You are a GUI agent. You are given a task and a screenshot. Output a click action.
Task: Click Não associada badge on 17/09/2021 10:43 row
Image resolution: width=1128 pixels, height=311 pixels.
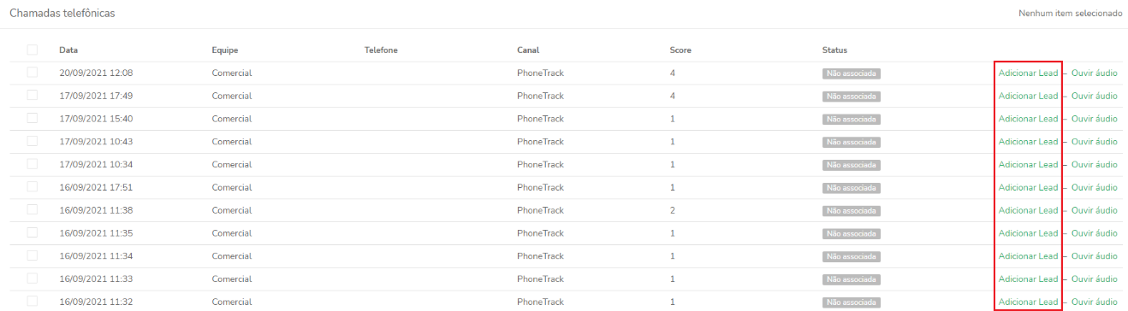(852, 142)
